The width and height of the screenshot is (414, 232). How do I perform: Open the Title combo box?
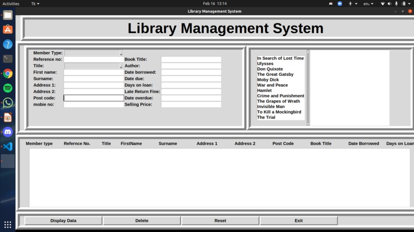pos(93,66)
